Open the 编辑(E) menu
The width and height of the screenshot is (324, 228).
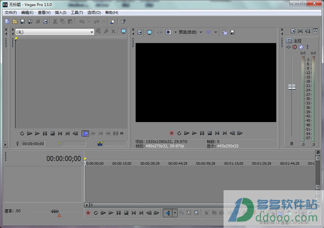point(28,12)
